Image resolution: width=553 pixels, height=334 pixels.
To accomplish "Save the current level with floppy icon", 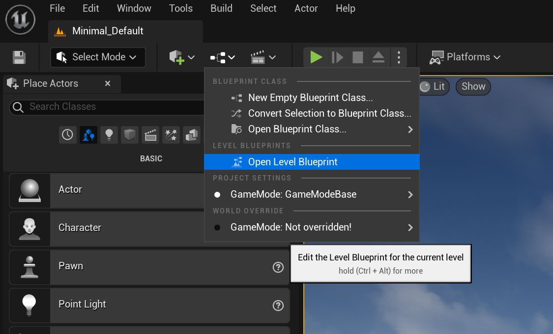I will (19, 57).
